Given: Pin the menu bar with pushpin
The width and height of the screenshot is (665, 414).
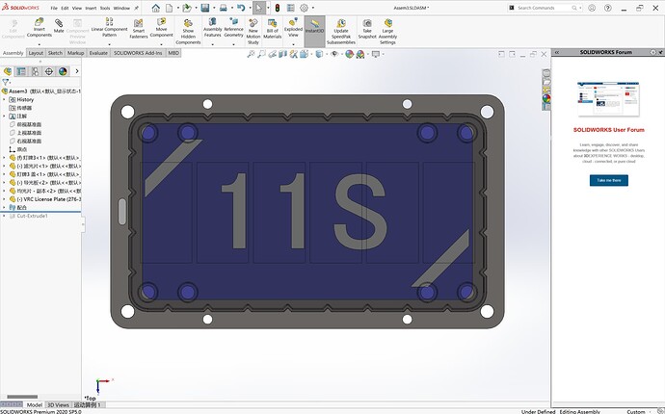Looking at the screenshot, I should [137, 8].
